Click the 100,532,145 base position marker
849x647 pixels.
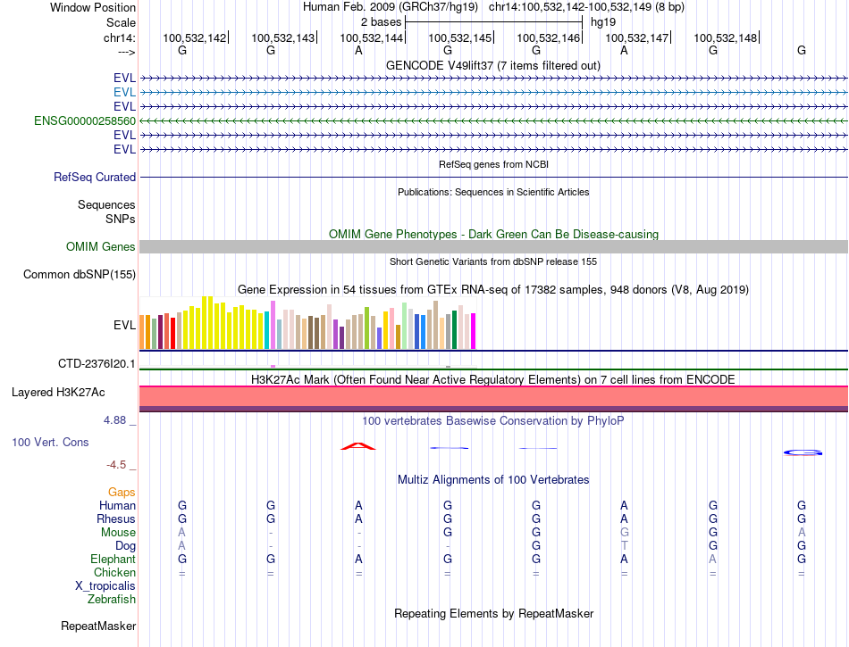click(x=460, y=37)
